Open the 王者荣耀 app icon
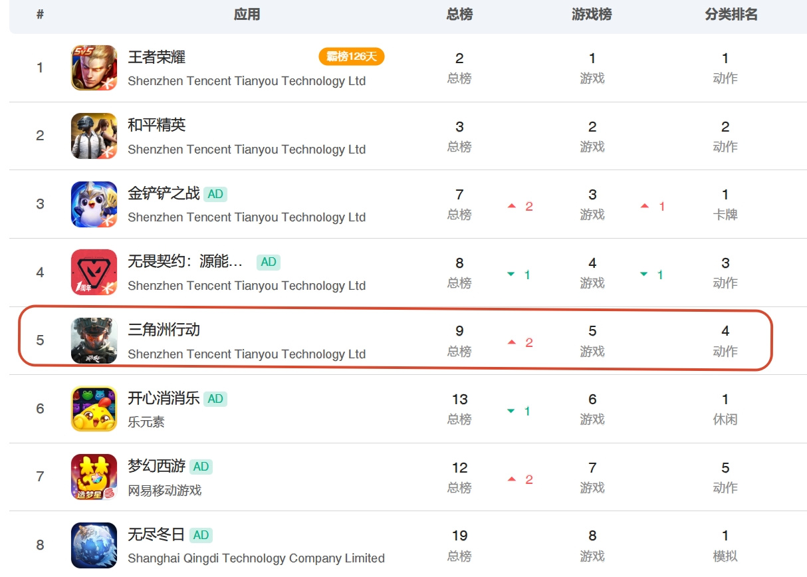Screen dimensions: 807x577 94,68
